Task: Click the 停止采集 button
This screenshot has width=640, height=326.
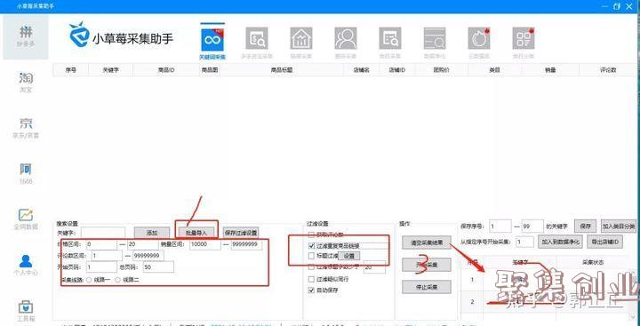Action: (427, 287)
